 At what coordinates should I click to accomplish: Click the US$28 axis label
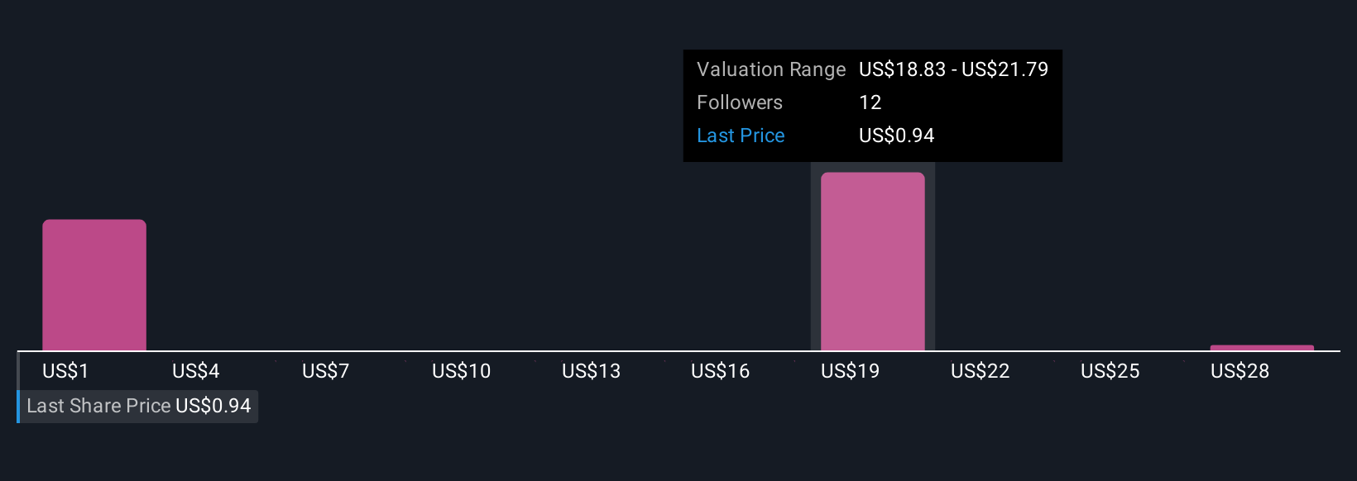(x=1240, y=371)
